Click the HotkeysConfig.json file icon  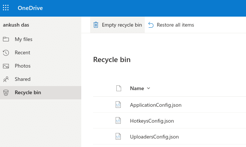118,120
